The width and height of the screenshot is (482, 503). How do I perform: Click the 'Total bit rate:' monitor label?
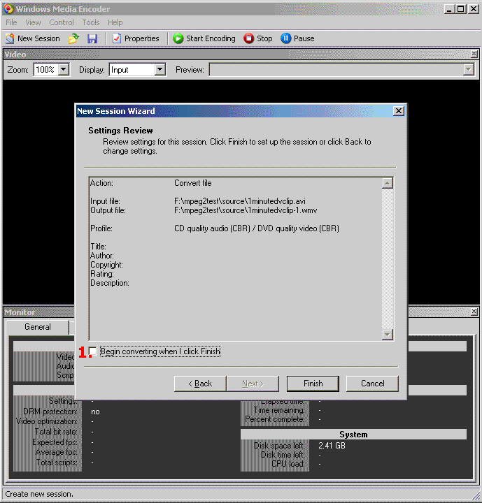[56, 432]
